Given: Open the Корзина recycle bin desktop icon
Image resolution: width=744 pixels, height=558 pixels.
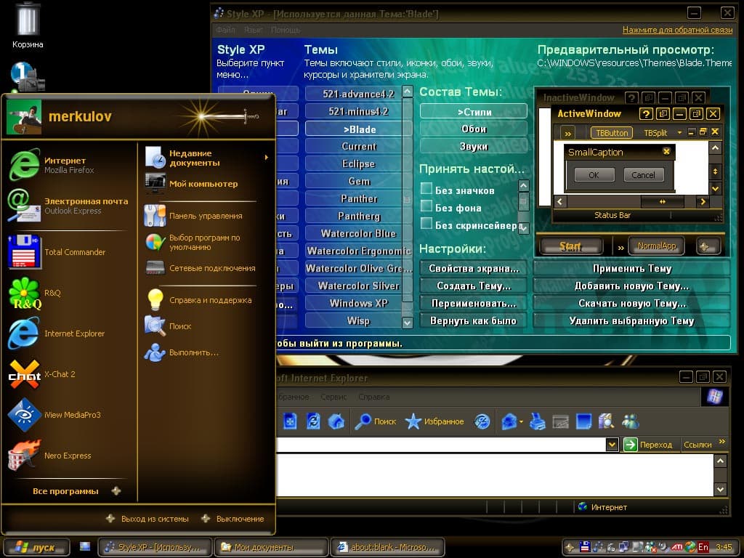Looking at the screenshot, I should click(28, 26).
